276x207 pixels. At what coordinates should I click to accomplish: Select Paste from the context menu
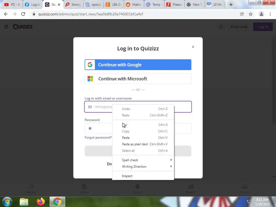point(143,138)
